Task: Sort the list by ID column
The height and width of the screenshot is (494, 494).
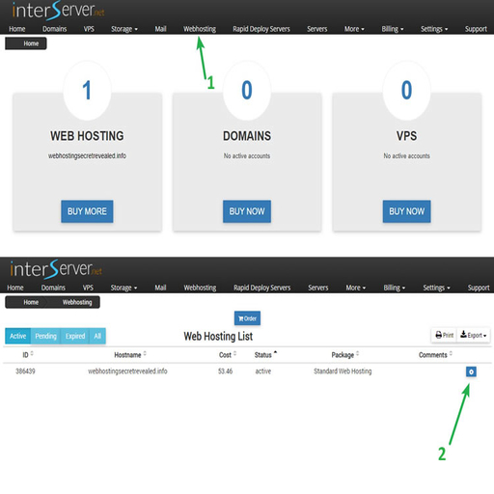Action: coord(28,355)
